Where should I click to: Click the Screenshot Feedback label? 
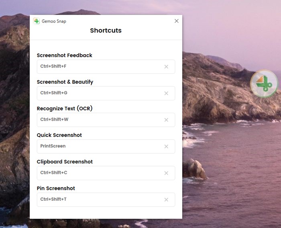click(x=65, y=55)
